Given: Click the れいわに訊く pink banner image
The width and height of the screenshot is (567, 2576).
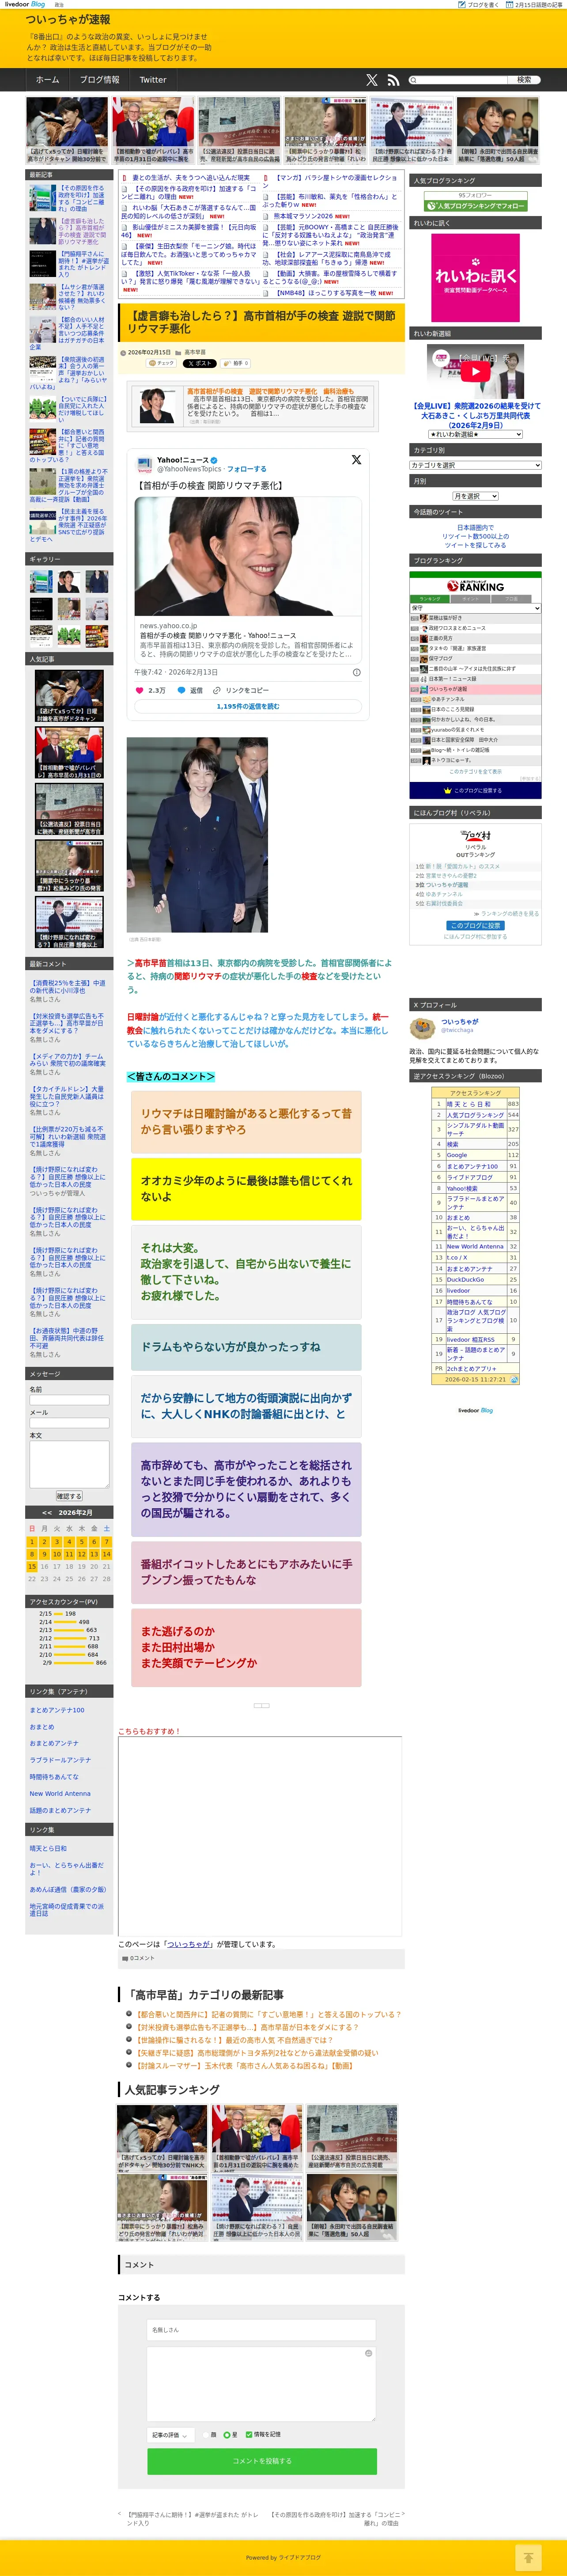Looking at the screenshot, I should click(475, 277).
